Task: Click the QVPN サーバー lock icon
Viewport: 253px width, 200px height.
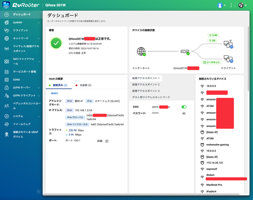Action: (7, 88)
